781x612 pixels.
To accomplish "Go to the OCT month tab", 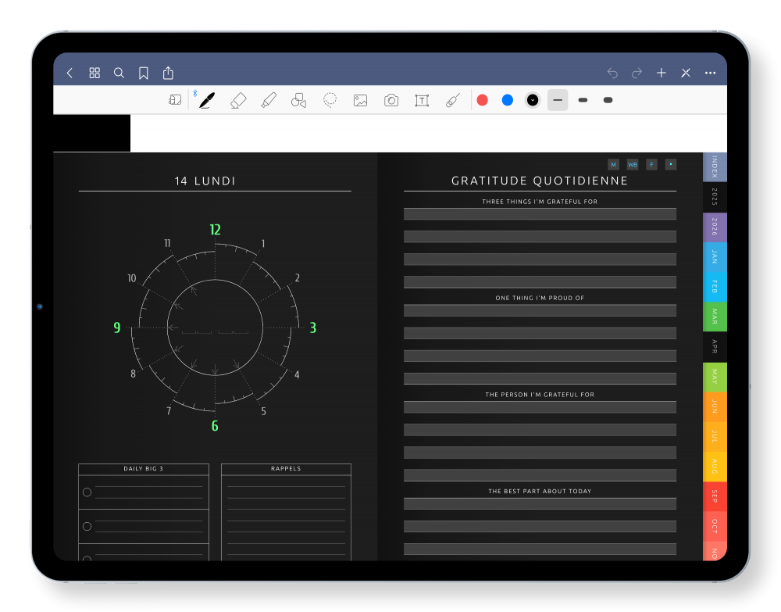I will point(715,526).
